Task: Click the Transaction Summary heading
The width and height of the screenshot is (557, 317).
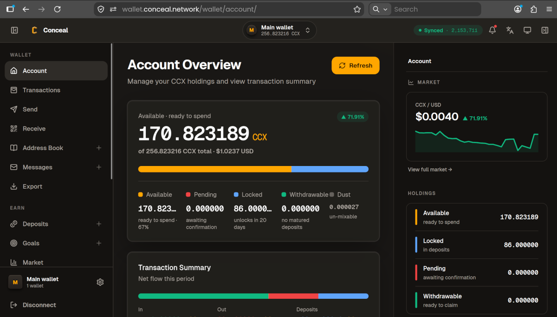Action: click(175, 268)
